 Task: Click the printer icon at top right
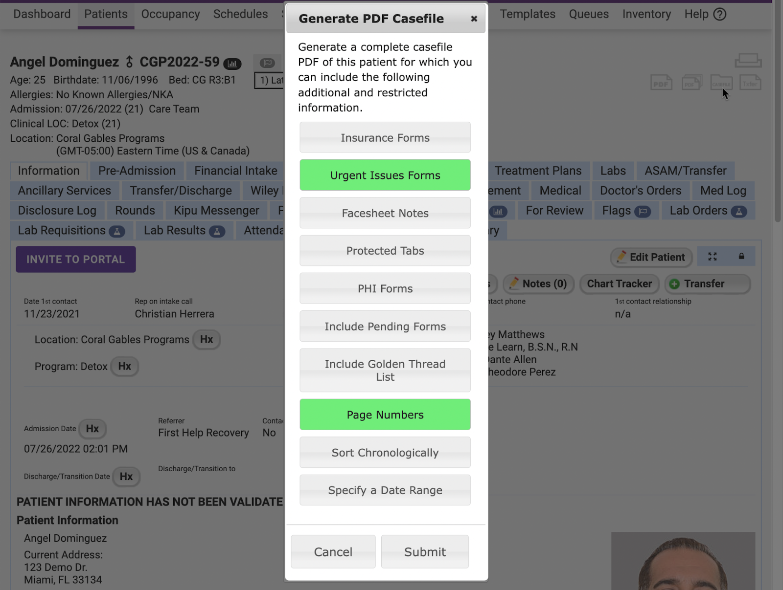tap(748, 60)
